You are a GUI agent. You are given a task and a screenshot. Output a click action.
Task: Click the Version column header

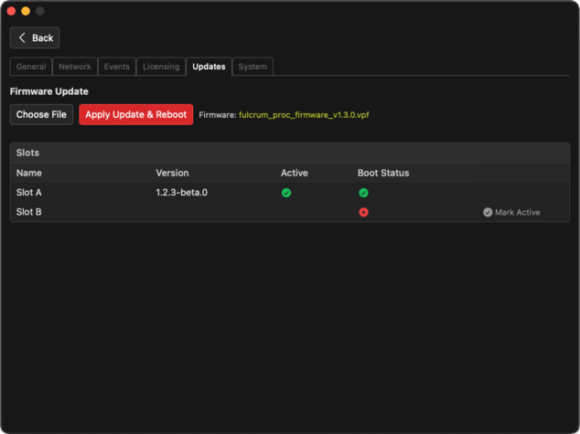(172, 173)
